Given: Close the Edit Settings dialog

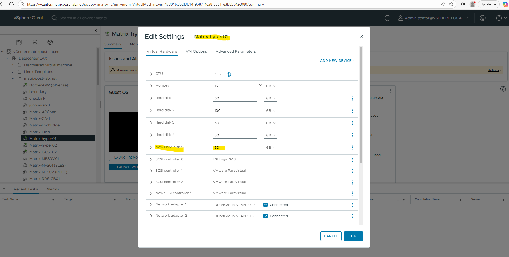Looking at the screenshot, I should tap(361, 37).
